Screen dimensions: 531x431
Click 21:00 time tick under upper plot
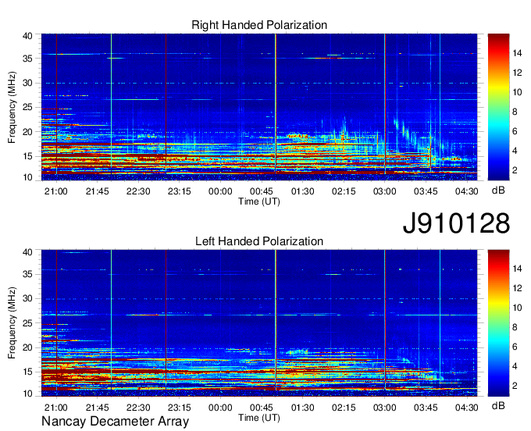56,191
